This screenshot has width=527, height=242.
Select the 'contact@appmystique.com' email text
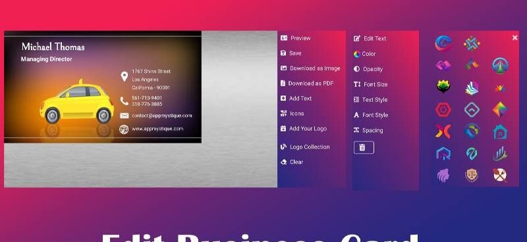pyautogui.click(x=162, y=116)
